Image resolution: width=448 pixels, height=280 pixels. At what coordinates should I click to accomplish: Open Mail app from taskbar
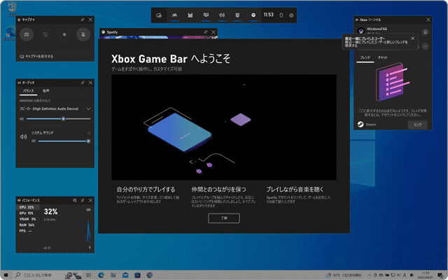[125, 275]
